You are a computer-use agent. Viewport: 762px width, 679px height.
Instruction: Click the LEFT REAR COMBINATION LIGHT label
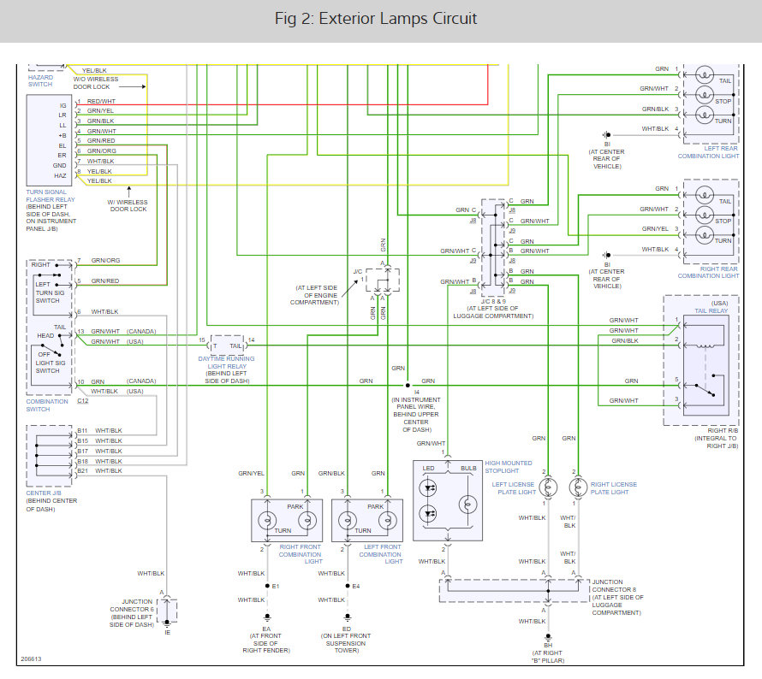click(x=709, y=152)
